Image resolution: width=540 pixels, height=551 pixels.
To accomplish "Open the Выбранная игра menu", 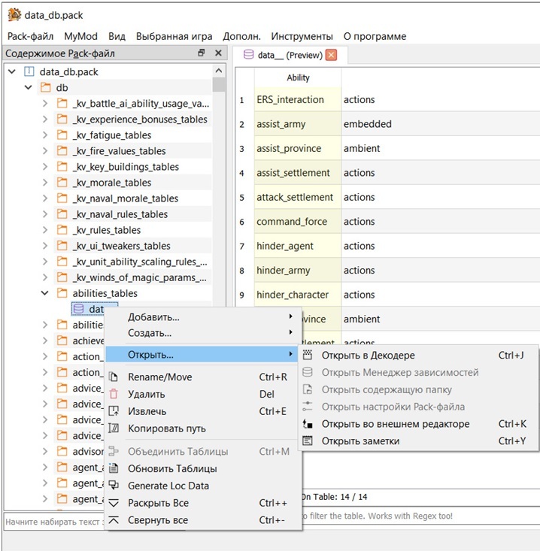I will (x=174, y=36).
